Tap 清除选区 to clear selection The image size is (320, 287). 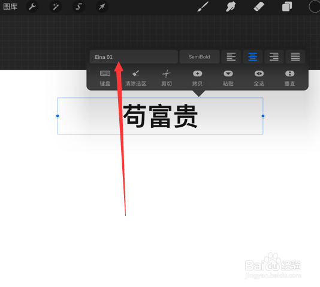click(x=135, y=78)
